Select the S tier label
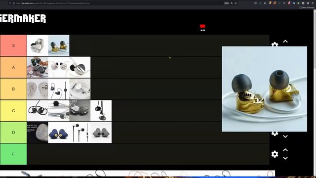This screenshot has height=178, width=316. coord(13,45)
